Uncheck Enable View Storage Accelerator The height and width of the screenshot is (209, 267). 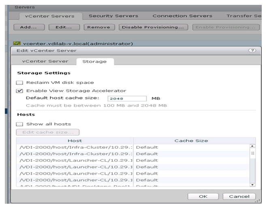[19, 91]
